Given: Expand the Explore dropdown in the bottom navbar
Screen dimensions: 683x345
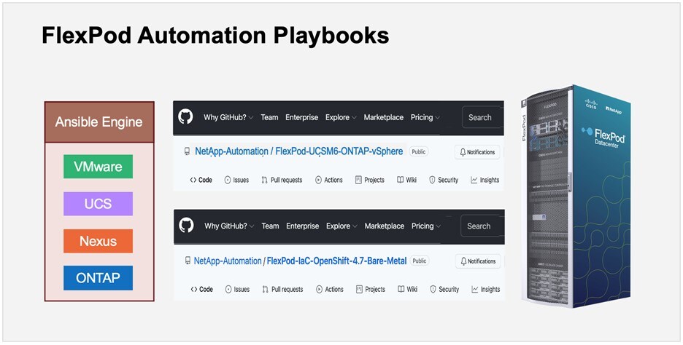Looking at the screenshot, I should (x=341, y=226).
